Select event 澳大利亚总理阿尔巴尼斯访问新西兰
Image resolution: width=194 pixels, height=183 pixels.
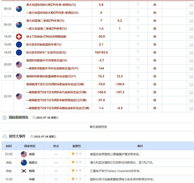122,162
